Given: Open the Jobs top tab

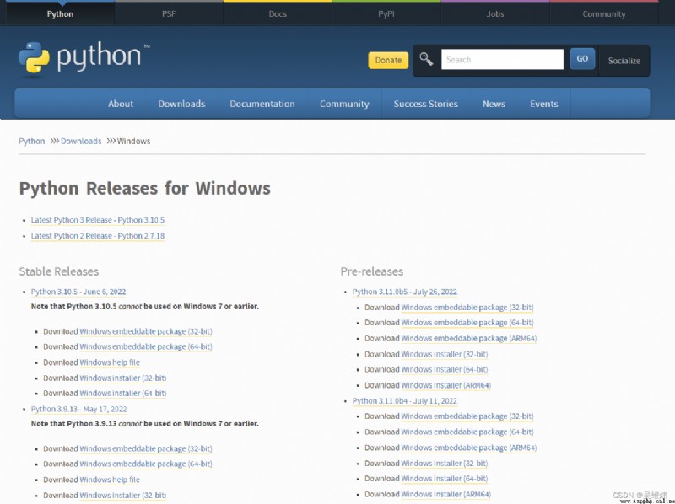Looking at the screenshot, I should click(495, 13).
